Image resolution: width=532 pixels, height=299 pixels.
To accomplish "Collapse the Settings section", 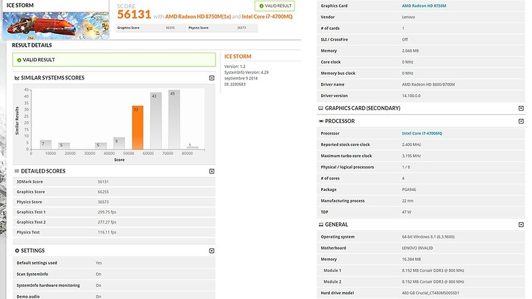I will coord(212,251).
